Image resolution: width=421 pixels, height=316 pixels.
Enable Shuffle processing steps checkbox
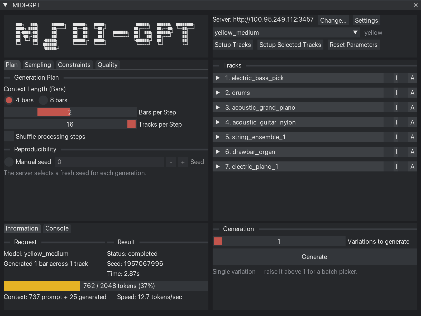9,136
